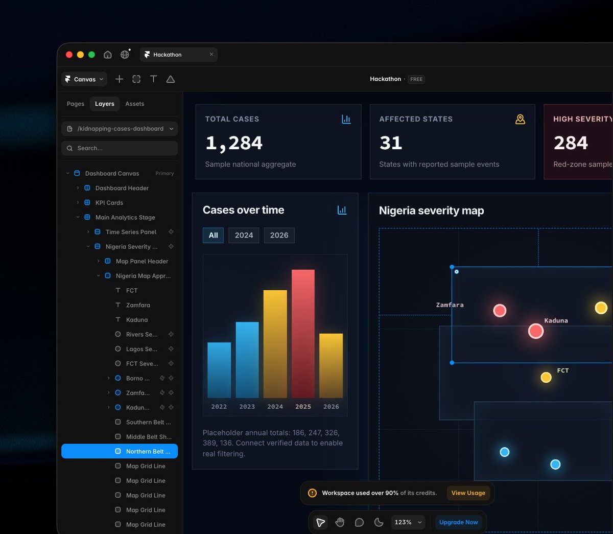
Task: Open the 123% zoom dropdown
Action: (x=409, y=522)
